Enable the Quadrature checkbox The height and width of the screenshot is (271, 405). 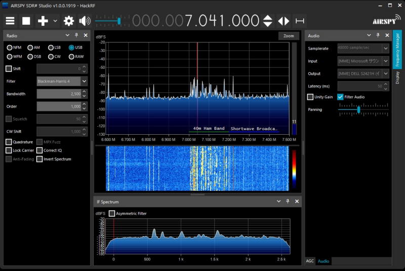pos(9,142)
